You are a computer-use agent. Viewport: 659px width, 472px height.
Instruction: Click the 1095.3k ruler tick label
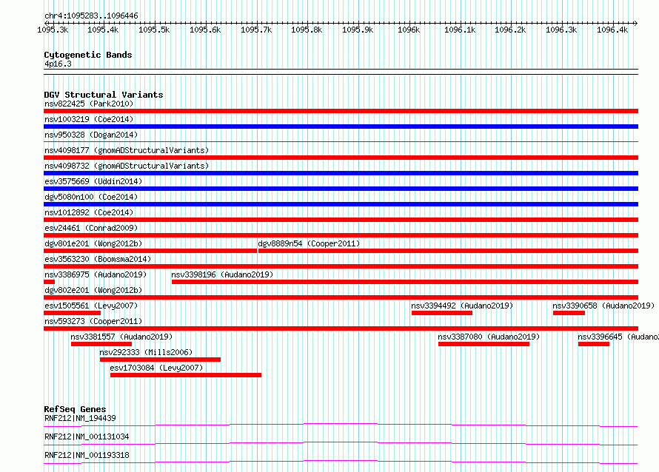coord(53,30)
